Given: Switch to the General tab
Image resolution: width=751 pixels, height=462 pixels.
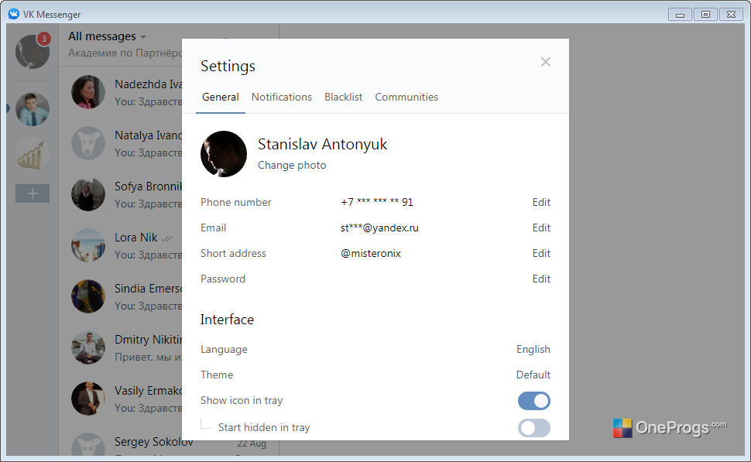Looking at the screenshot, I should tap(221, 98).
